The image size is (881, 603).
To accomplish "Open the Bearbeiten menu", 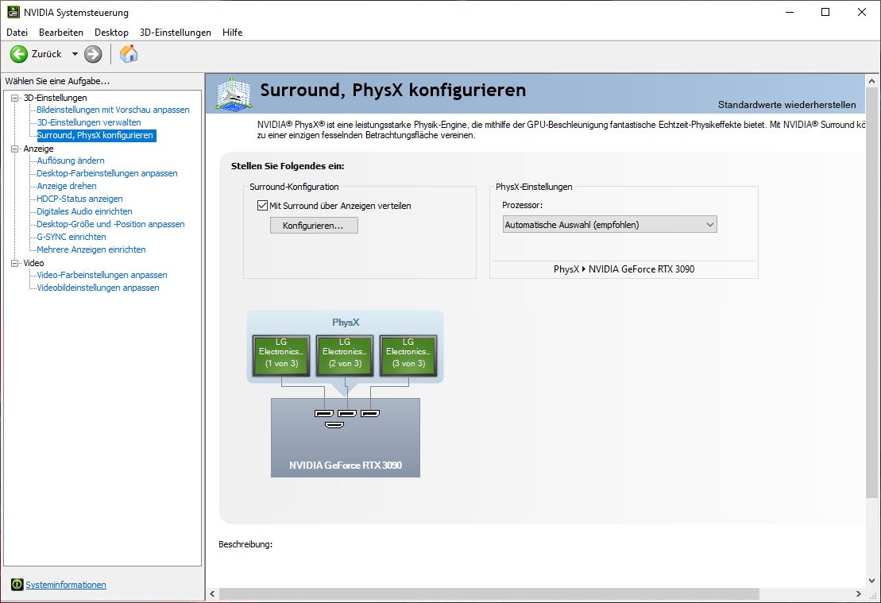I will point(60,33).
